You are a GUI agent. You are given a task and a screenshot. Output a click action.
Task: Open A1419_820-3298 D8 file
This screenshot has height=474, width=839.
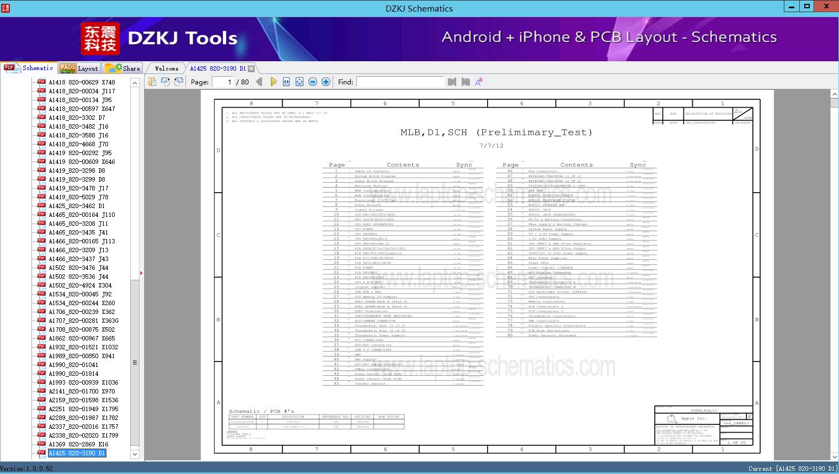pos(77,171)
